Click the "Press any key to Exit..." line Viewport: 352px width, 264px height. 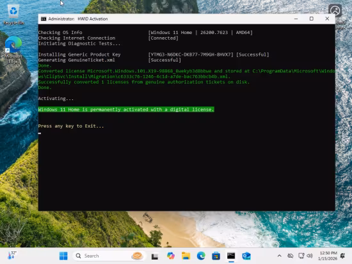point(71,126)
